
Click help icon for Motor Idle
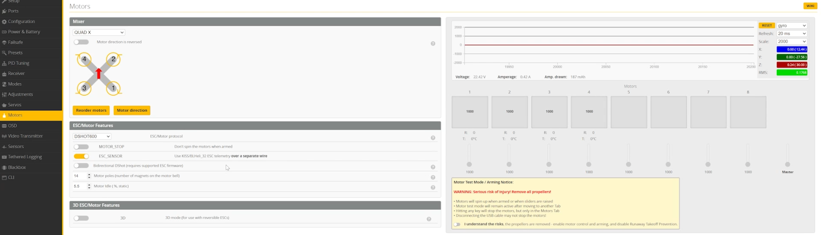click(x=433, y=187)
